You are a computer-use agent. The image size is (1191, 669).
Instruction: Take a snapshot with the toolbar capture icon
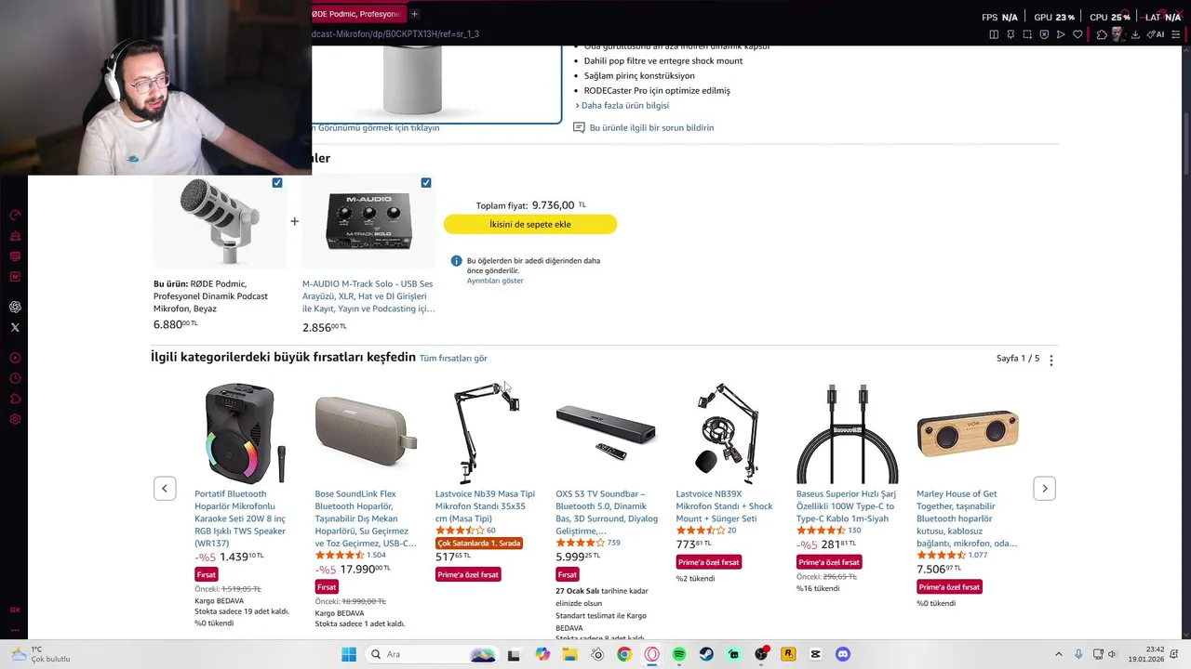(x=1027, y=34)
